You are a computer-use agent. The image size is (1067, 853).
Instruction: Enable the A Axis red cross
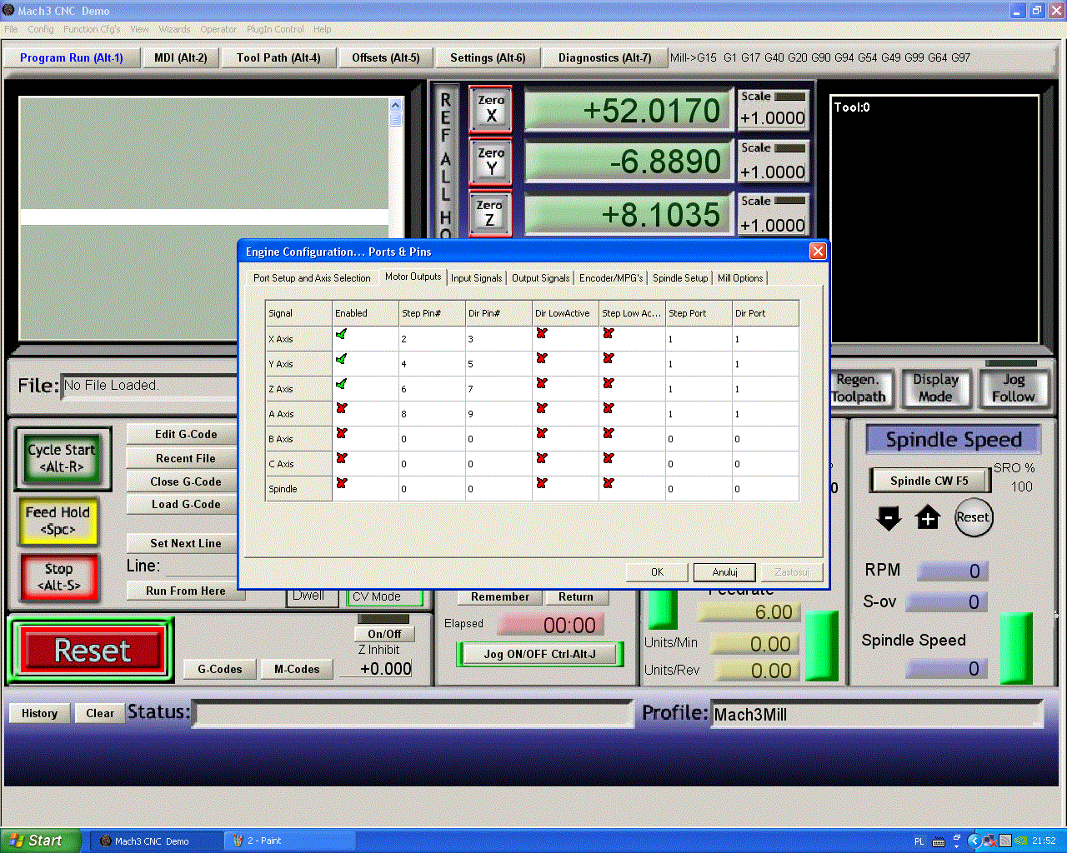(x=341, y=409)
